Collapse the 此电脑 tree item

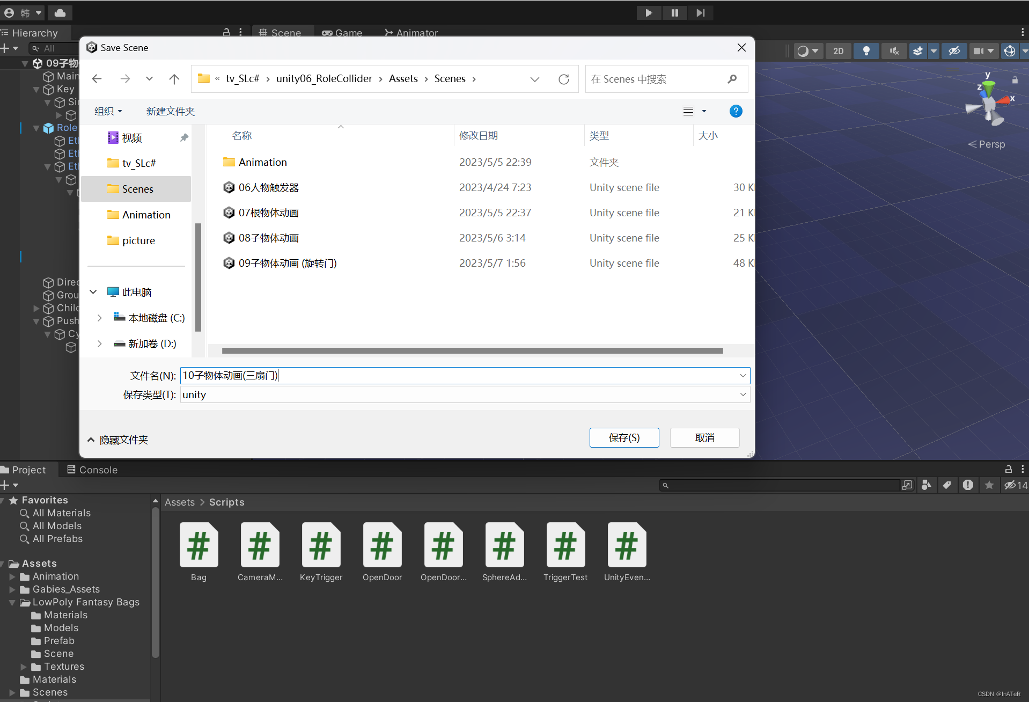coord(92,291)
